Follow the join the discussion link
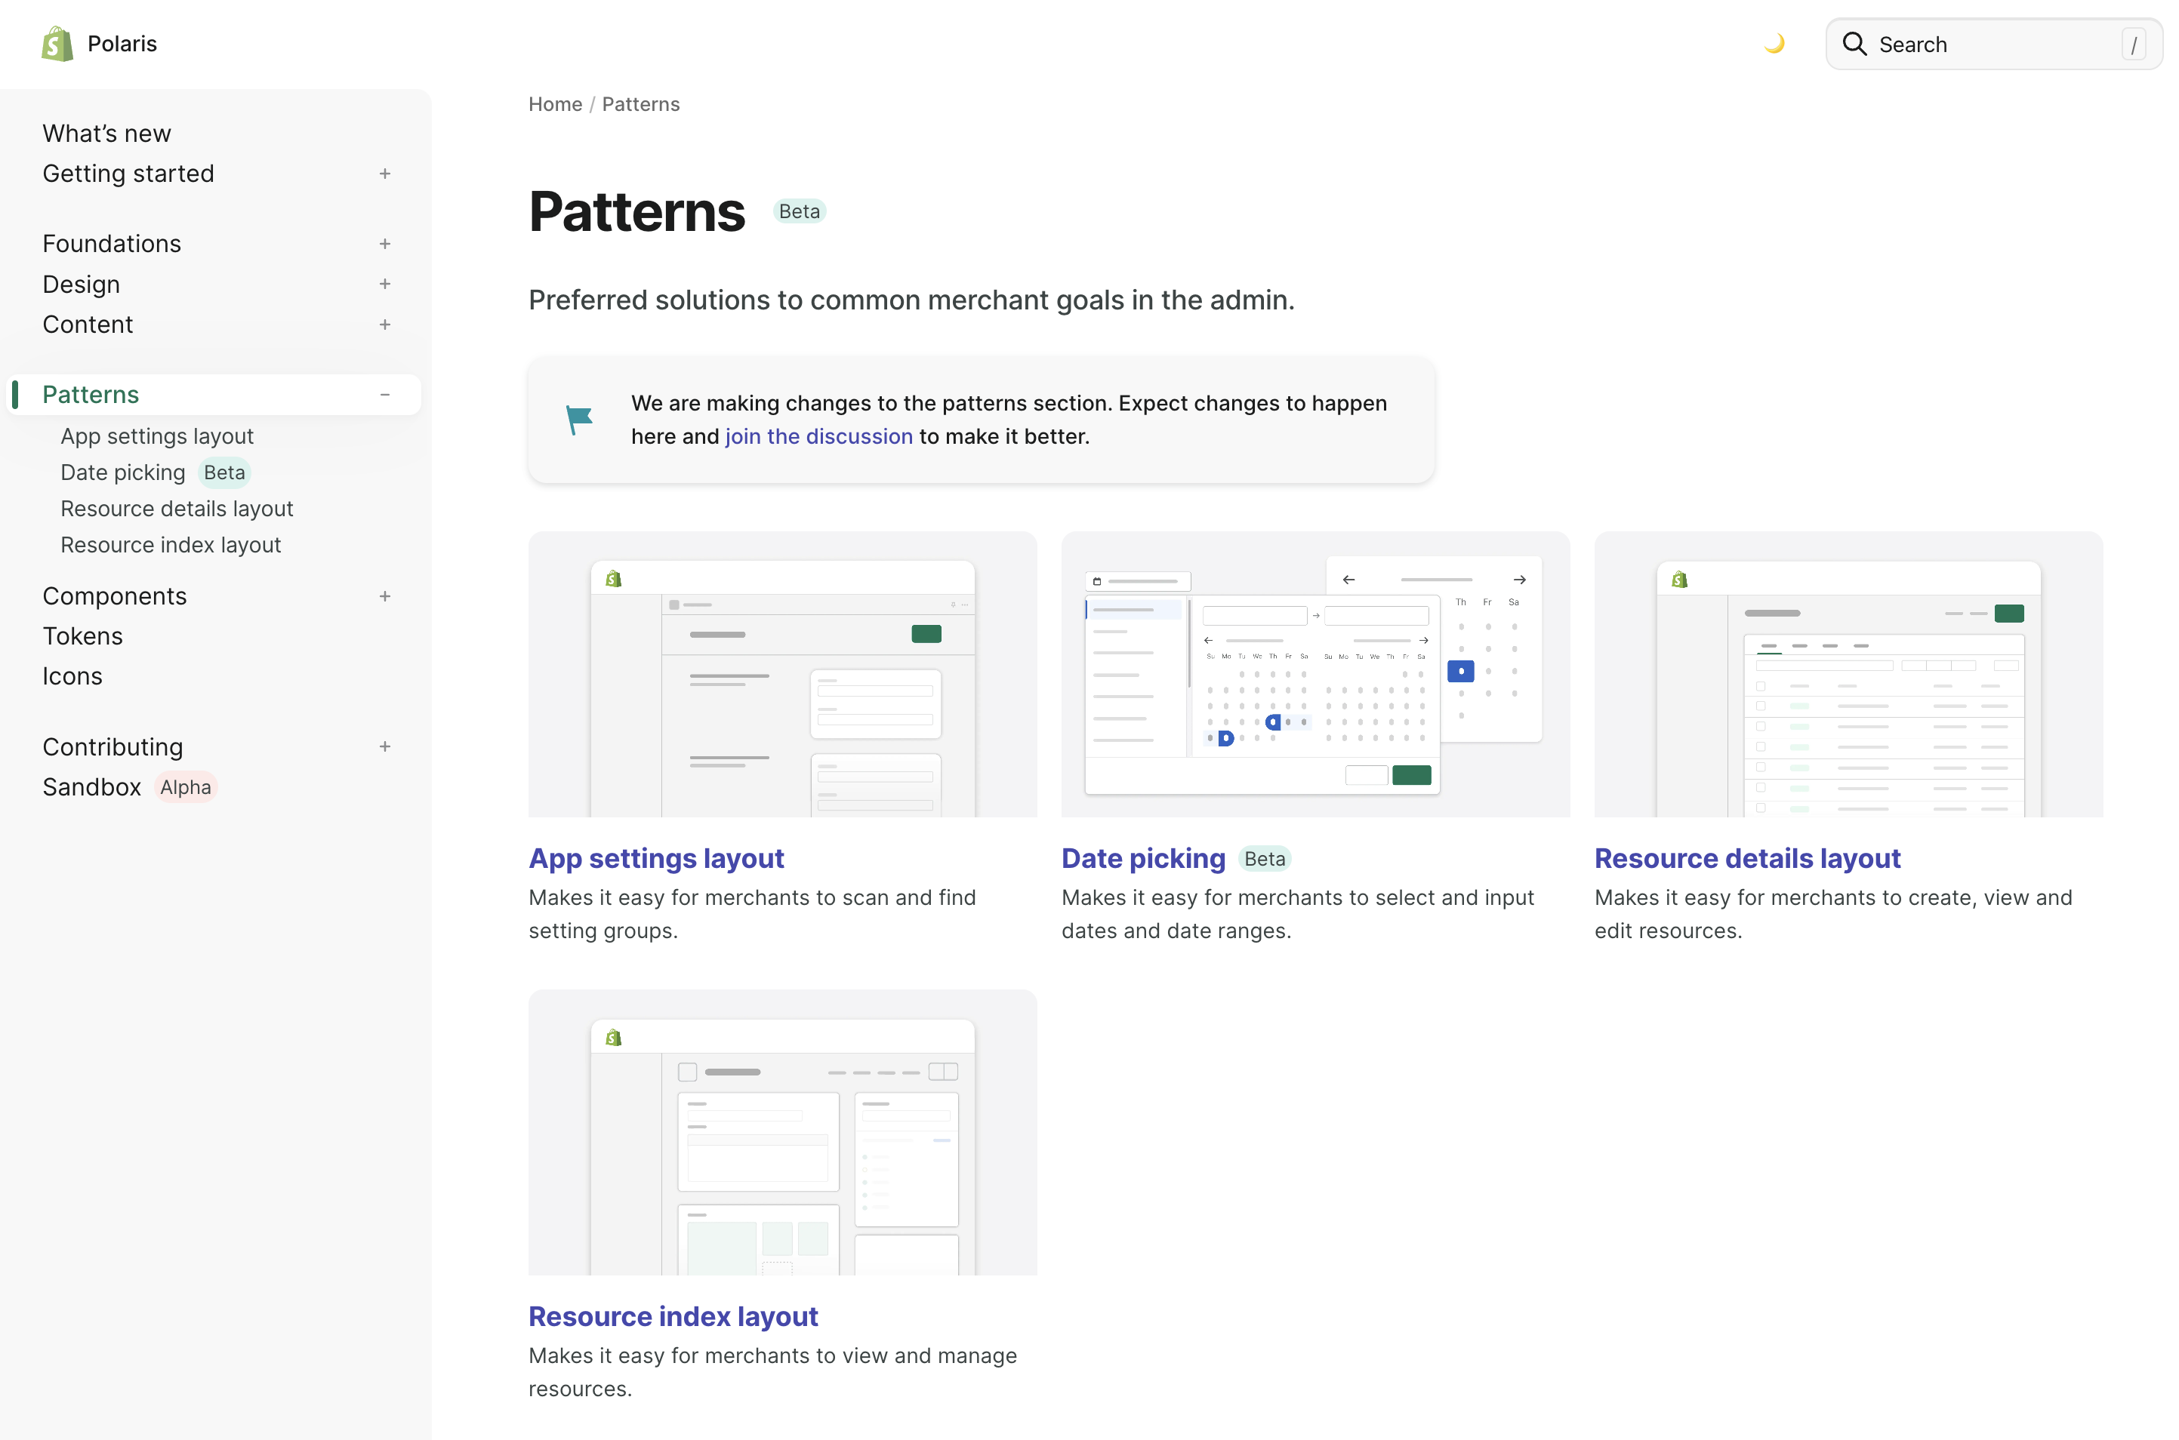Screen dimensions: 2179x1440 click(818, 436)
